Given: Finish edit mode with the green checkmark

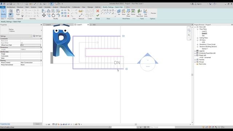Looking at the screenshot, I should [x=98, y=15].
